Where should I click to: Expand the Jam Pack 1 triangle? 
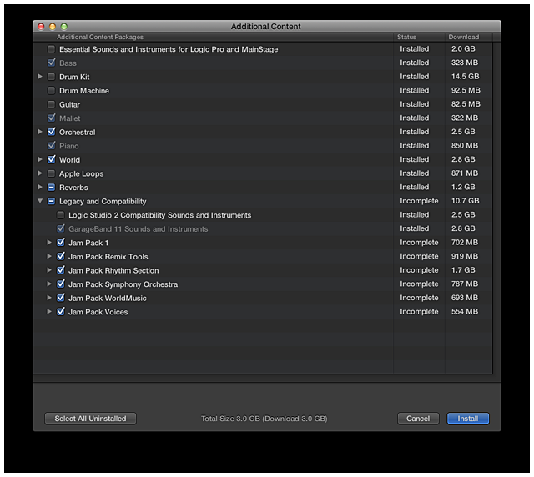pos(49,243)
